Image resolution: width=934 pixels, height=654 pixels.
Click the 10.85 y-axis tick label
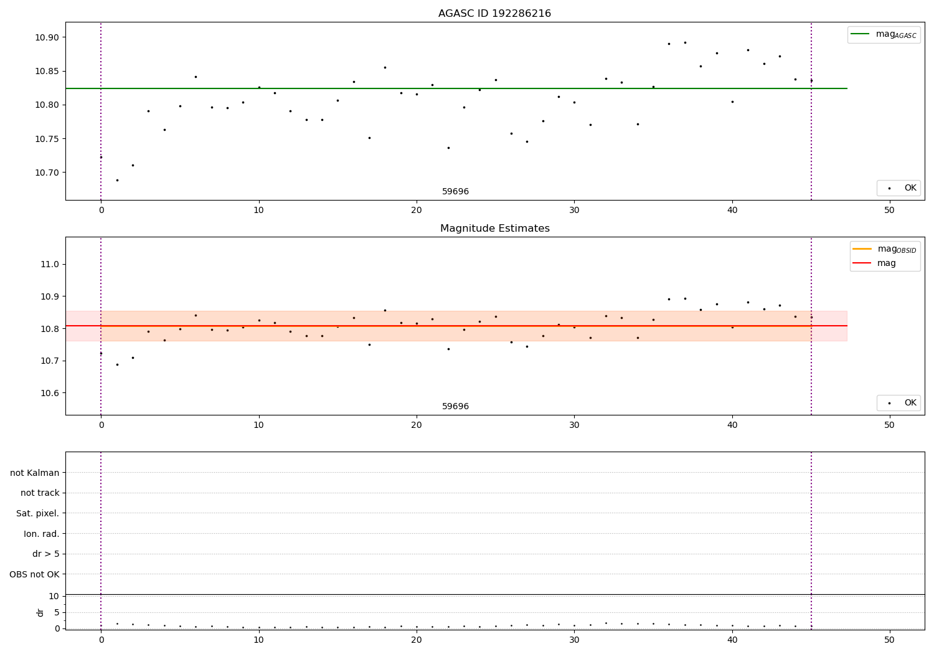[x=47, y=71]
